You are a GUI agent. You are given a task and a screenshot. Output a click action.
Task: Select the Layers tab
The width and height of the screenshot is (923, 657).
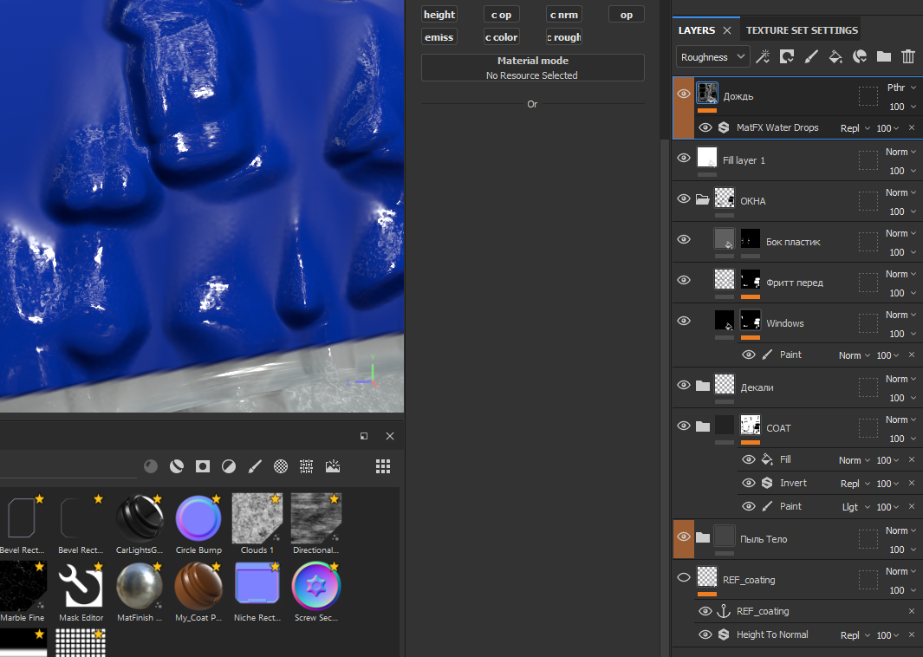coord(697,30)
